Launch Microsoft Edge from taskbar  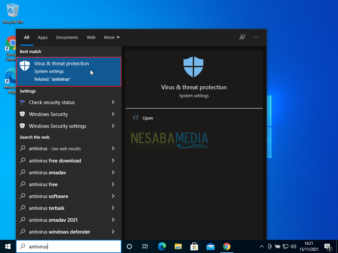[162, 246]
